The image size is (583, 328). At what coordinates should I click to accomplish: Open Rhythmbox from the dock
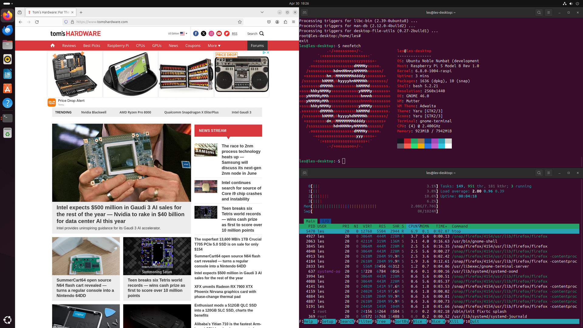(x=7, y=59)
